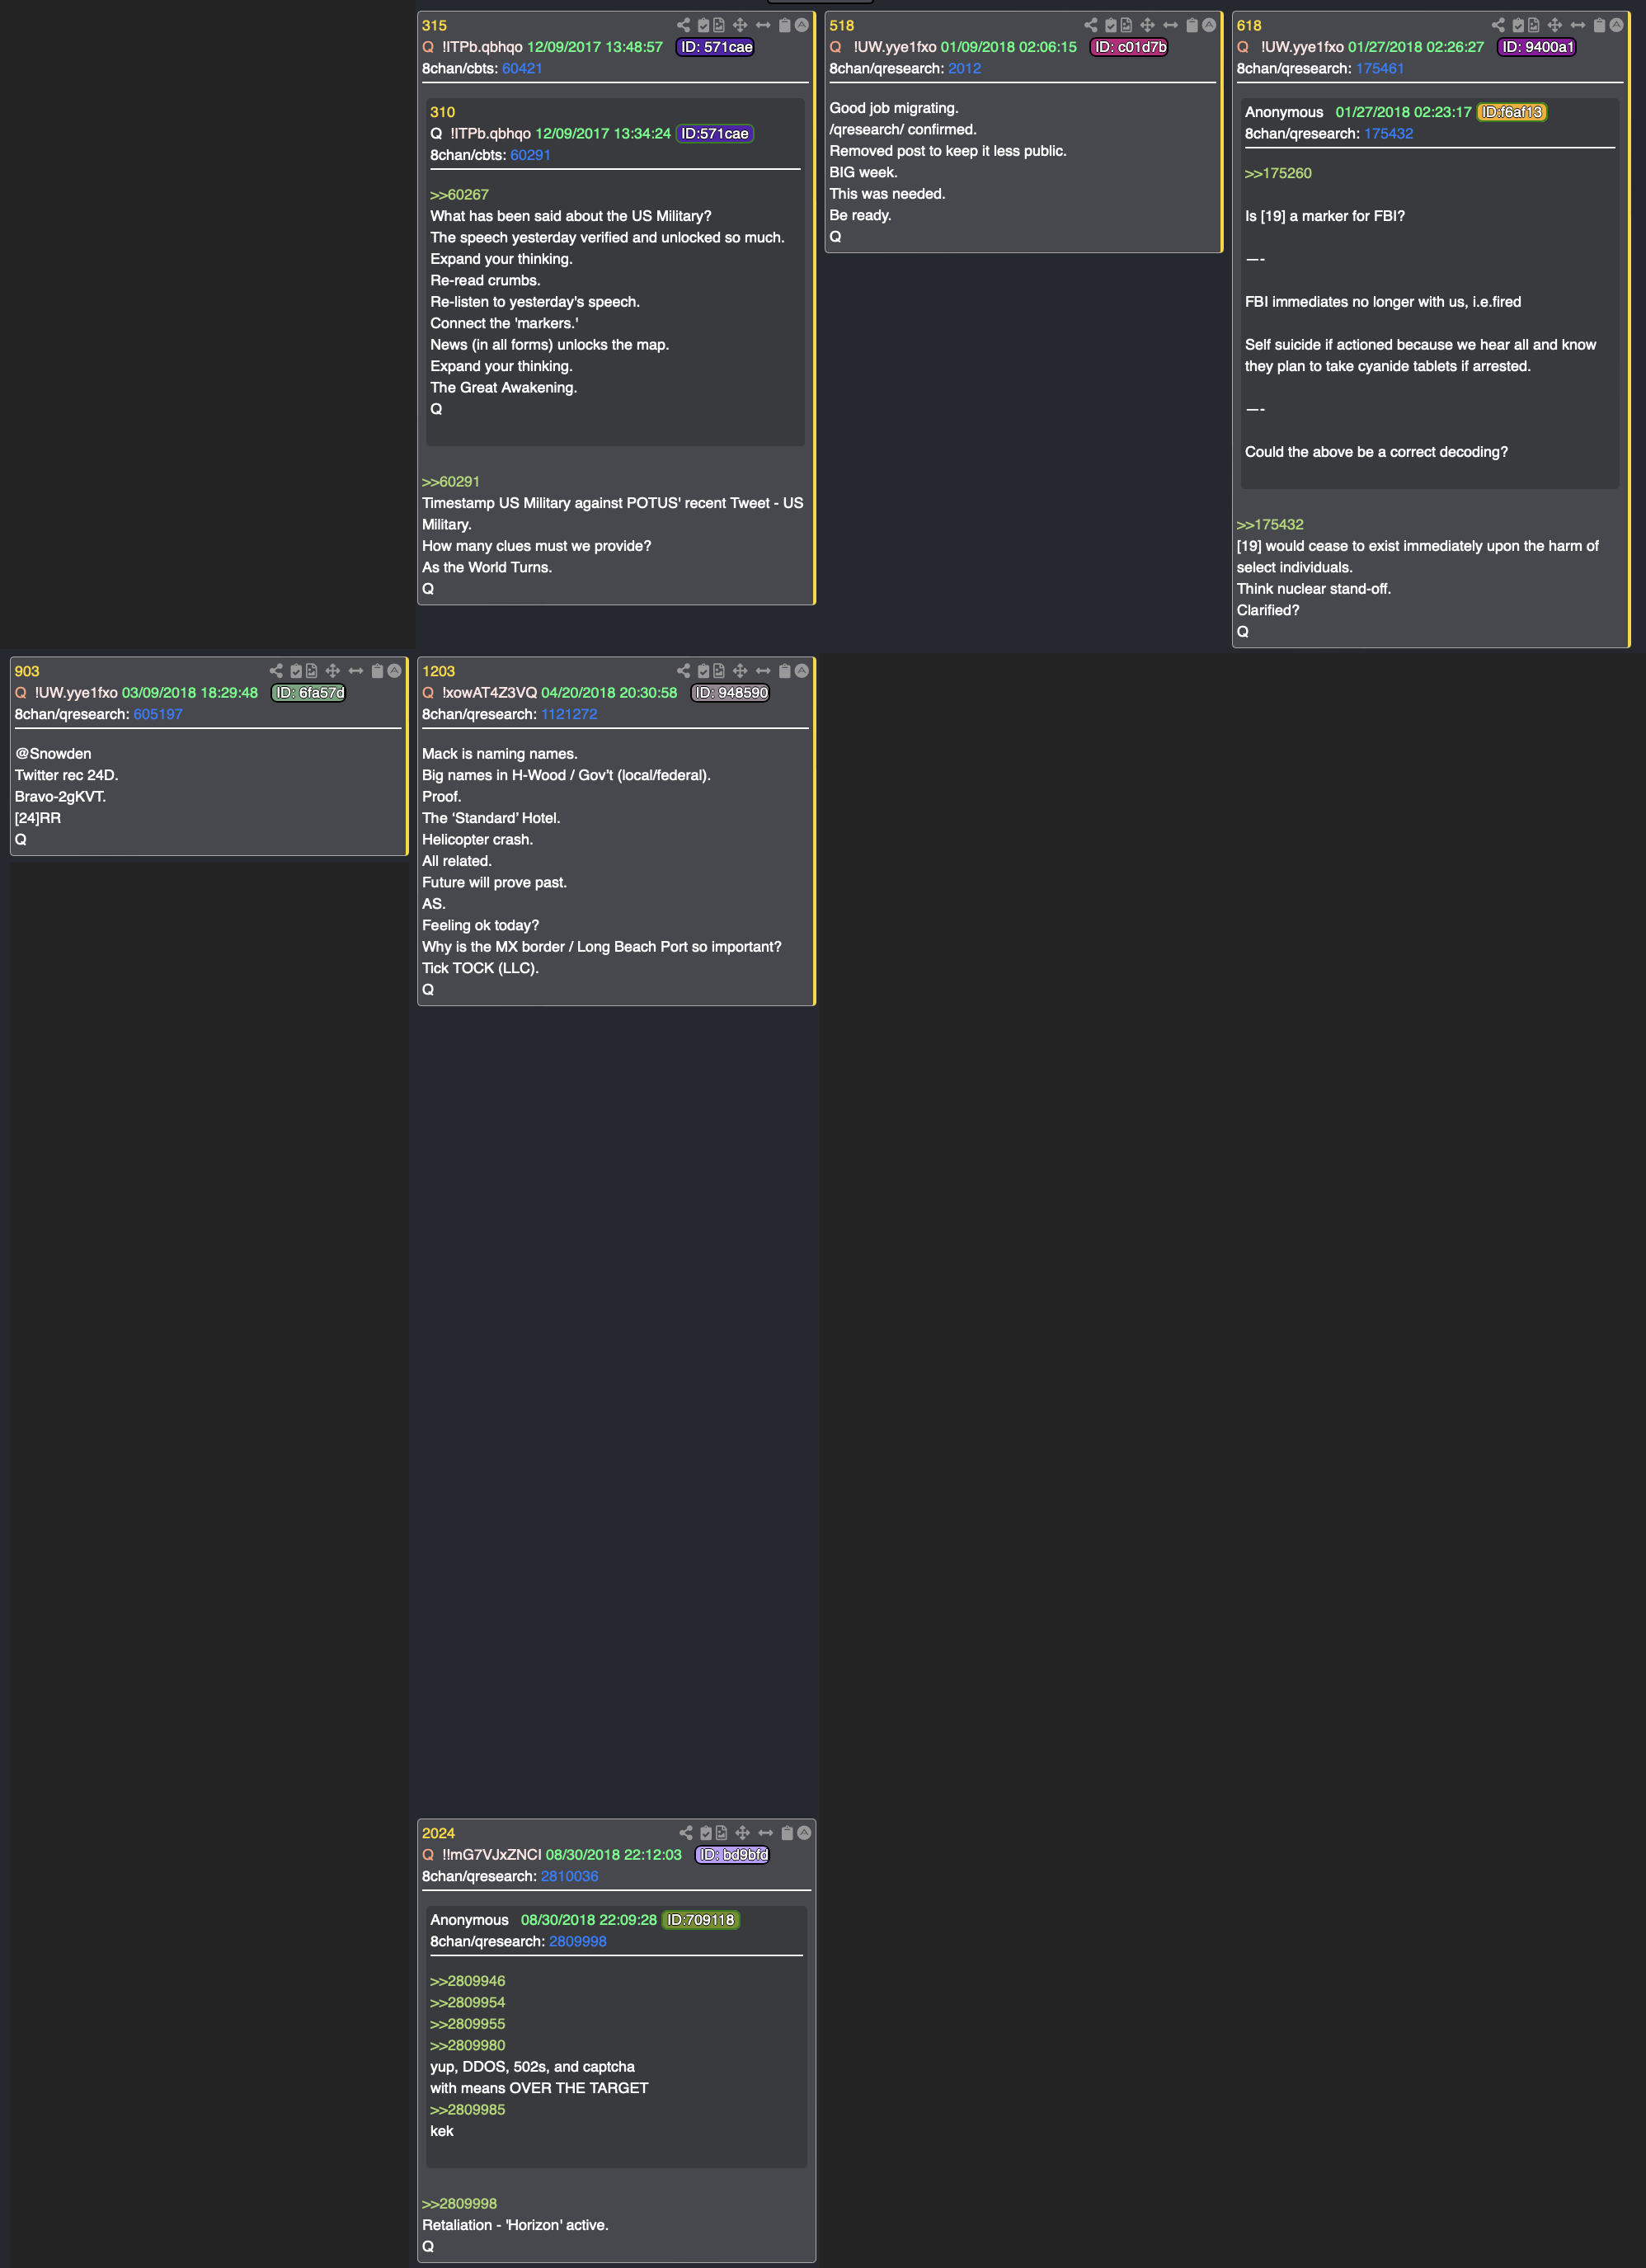Follow the >>60267 reply reference
1646x2268 pixels.
459,195
